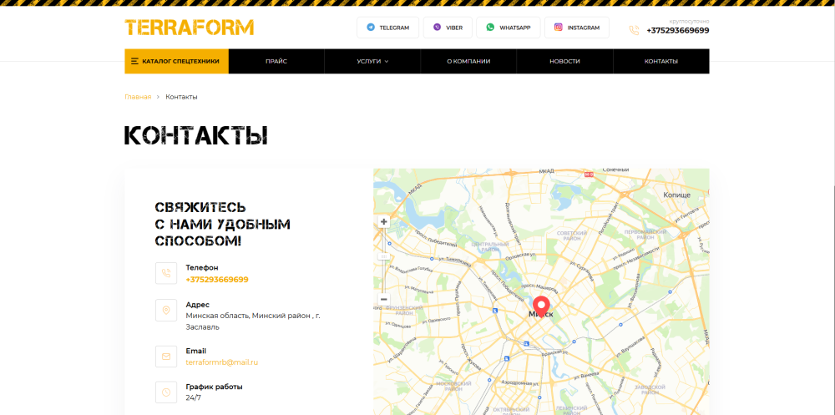
Task: Click the Telegram icon in header
Action: (371, 28)
